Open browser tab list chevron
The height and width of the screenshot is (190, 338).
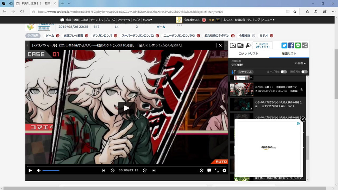pos(69,4)
